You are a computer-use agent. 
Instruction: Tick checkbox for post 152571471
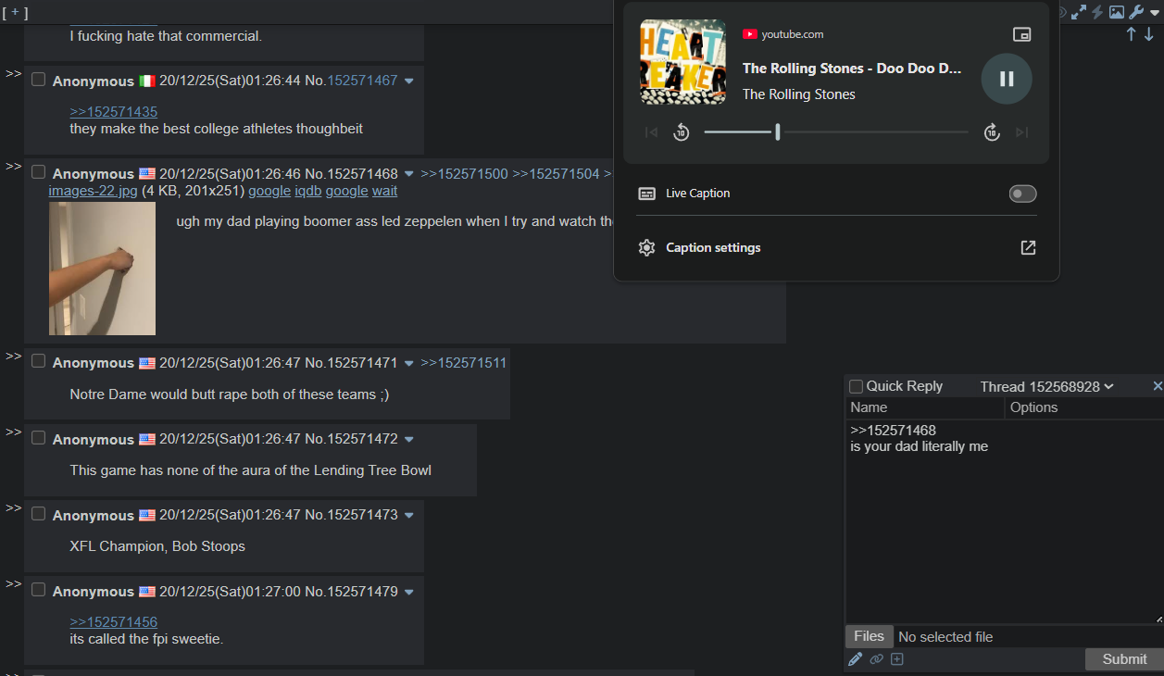coord(38,361)
